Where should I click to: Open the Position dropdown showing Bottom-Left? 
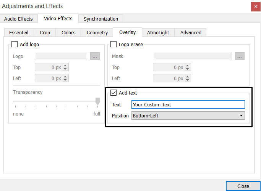(188, 116)
